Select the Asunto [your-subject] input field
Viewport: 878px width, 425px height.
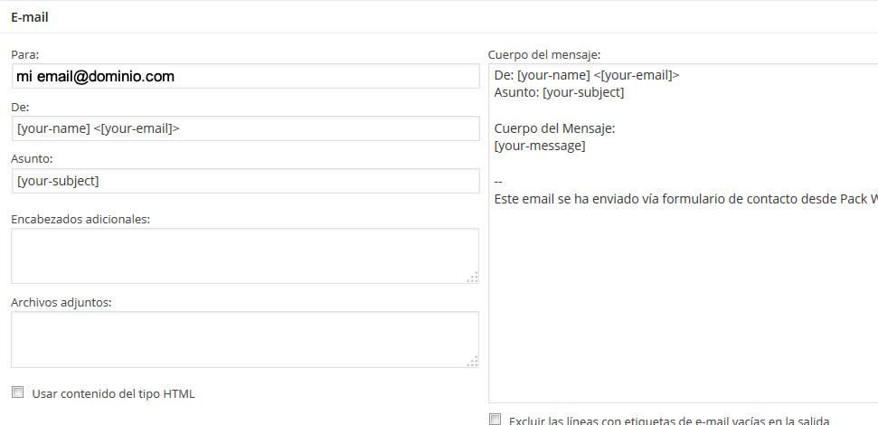[245, 181]
